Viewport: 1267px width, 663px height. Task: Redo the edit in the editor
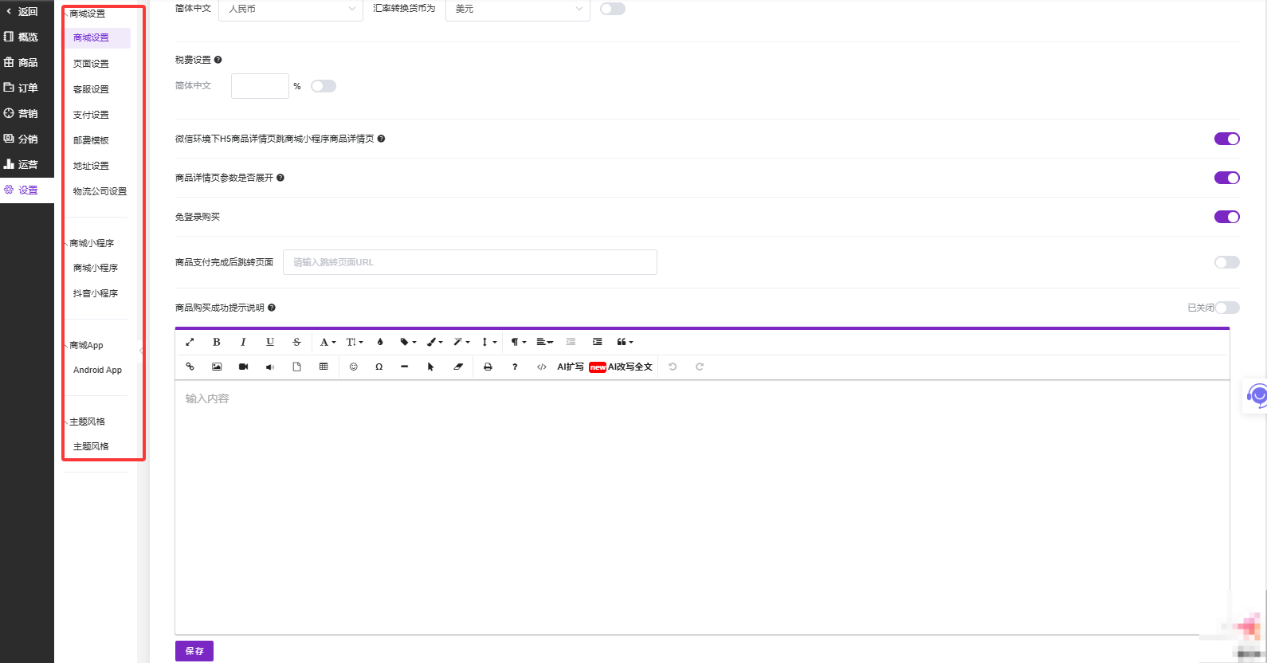point(700,367)
